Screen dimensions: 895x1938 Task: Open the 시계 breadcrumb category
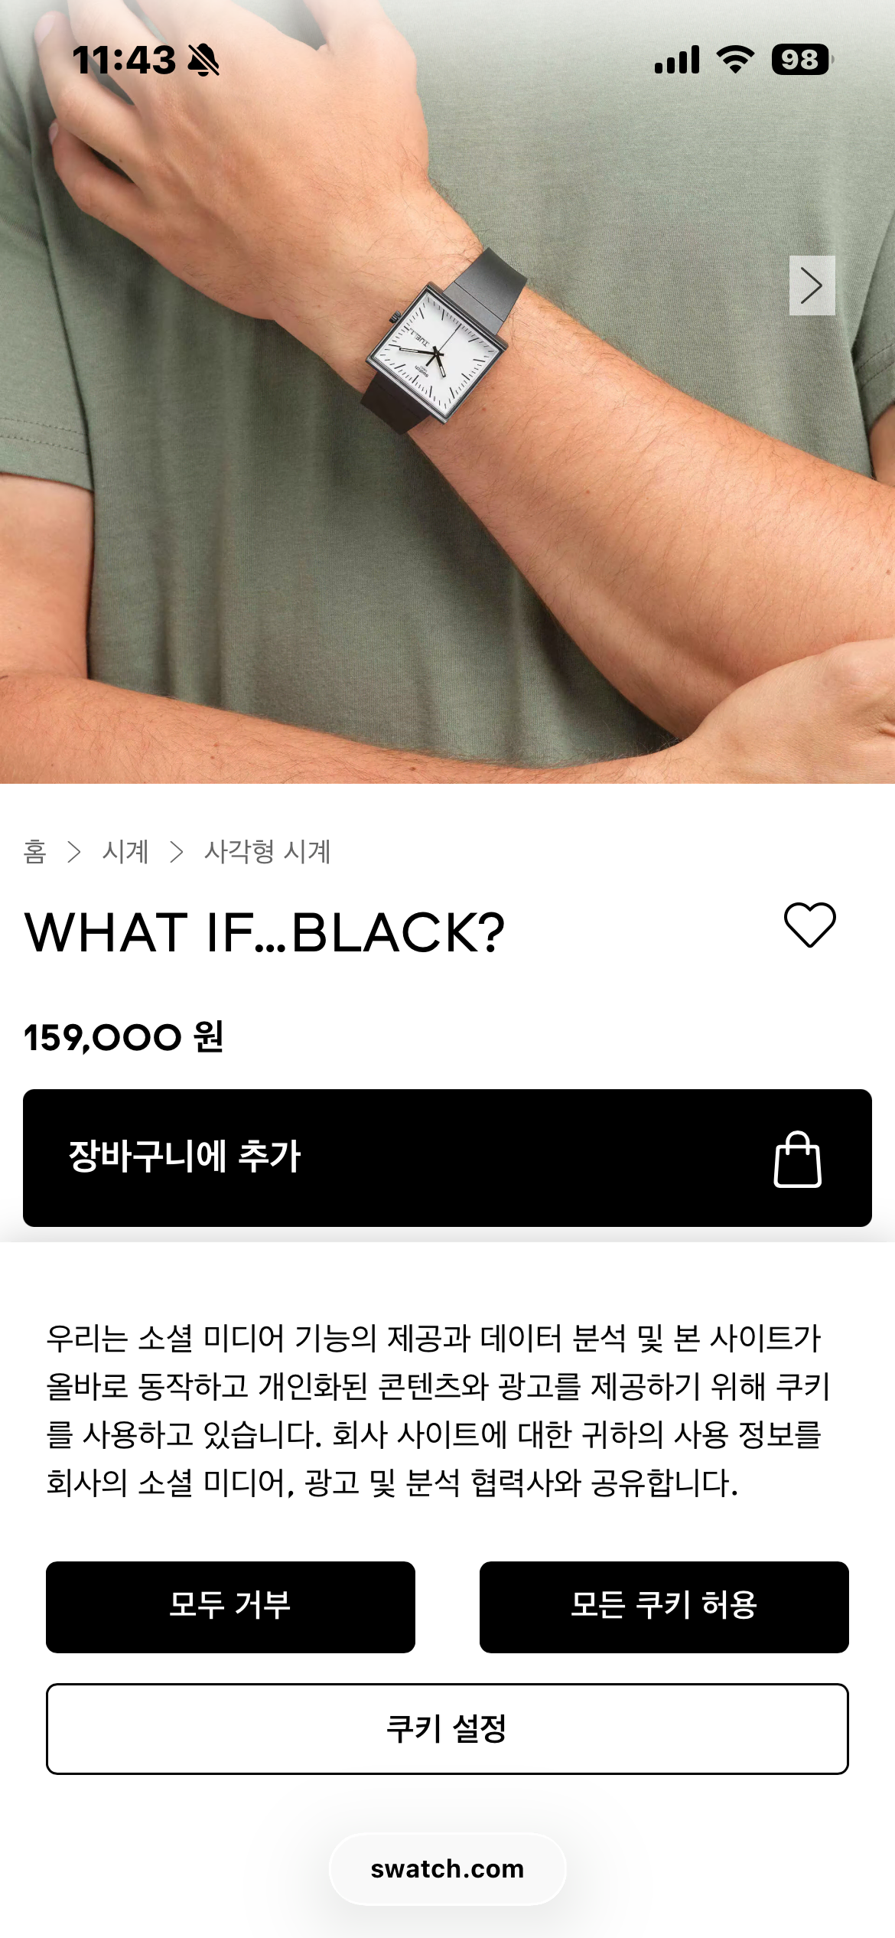pos(125,851)
